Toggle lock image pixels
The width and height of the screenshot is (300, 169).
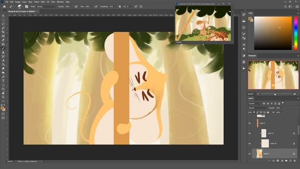(257, 112)
